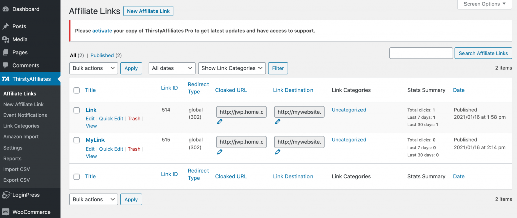Open Show Link Categories dropdown
The image size is (517, 218).
pyautogui.click(x=232, y=68)
